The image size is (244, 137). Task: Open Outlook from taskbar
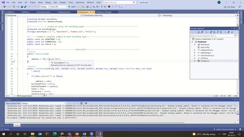40,134
